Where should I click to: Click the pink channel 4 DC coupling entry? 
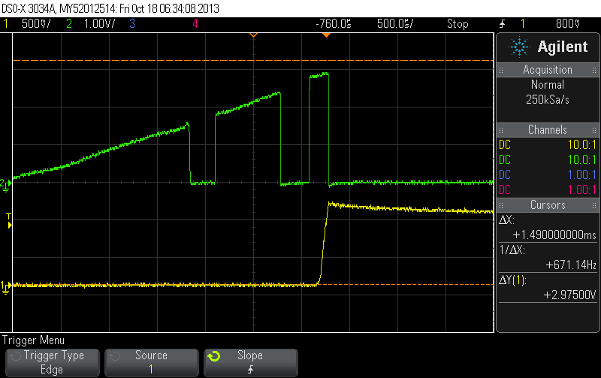click(505, 190)
